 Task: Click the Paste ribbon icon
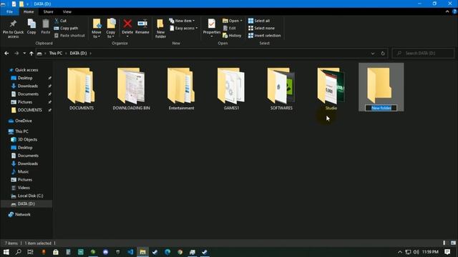[x=45, y=24]
